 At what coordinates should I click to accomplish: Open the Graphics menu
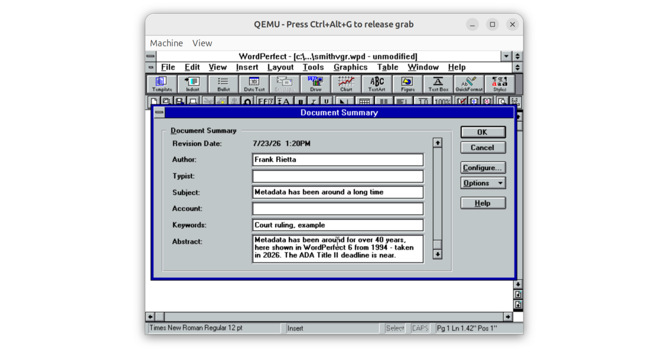[x=351, y=67]
